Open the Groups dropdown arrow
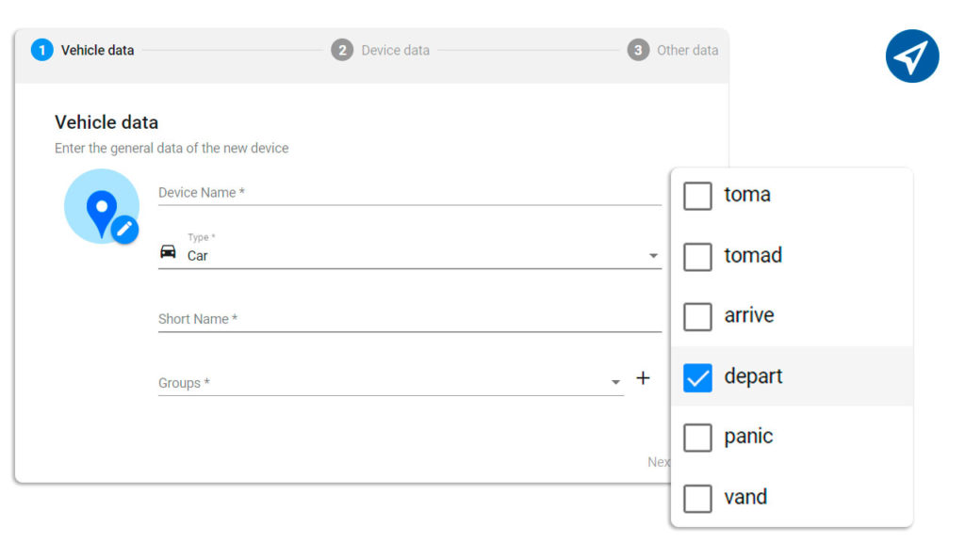This screenshot has width=965, height=542. point(615,382)
